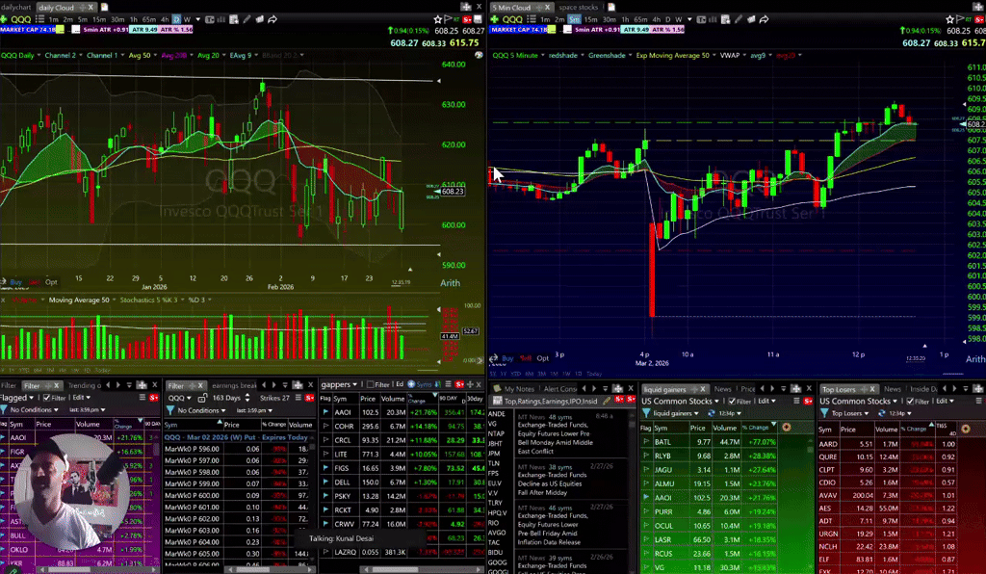Toggle the Filter checkbox in Top Losers panel
This screenshot has height=574, width=986.
pyautogui.click(x=910, y=400)
